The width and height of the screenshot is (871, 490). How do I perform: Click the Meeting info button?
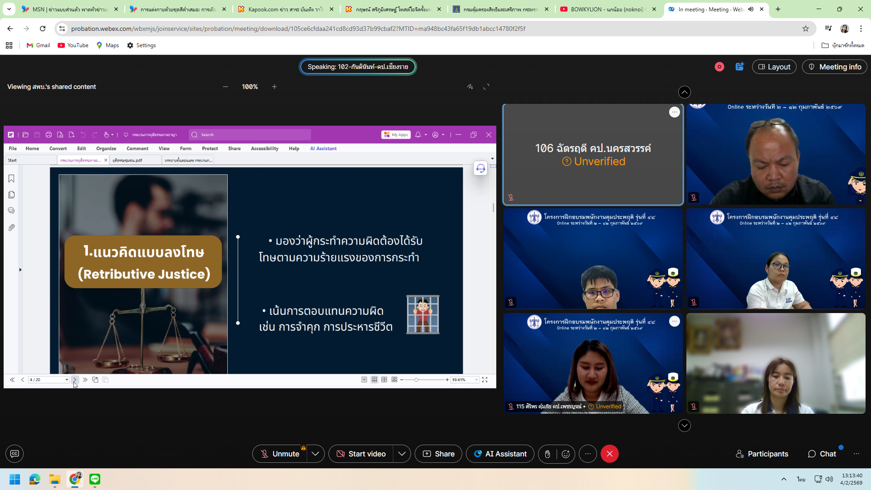click(x=835, y=67)
